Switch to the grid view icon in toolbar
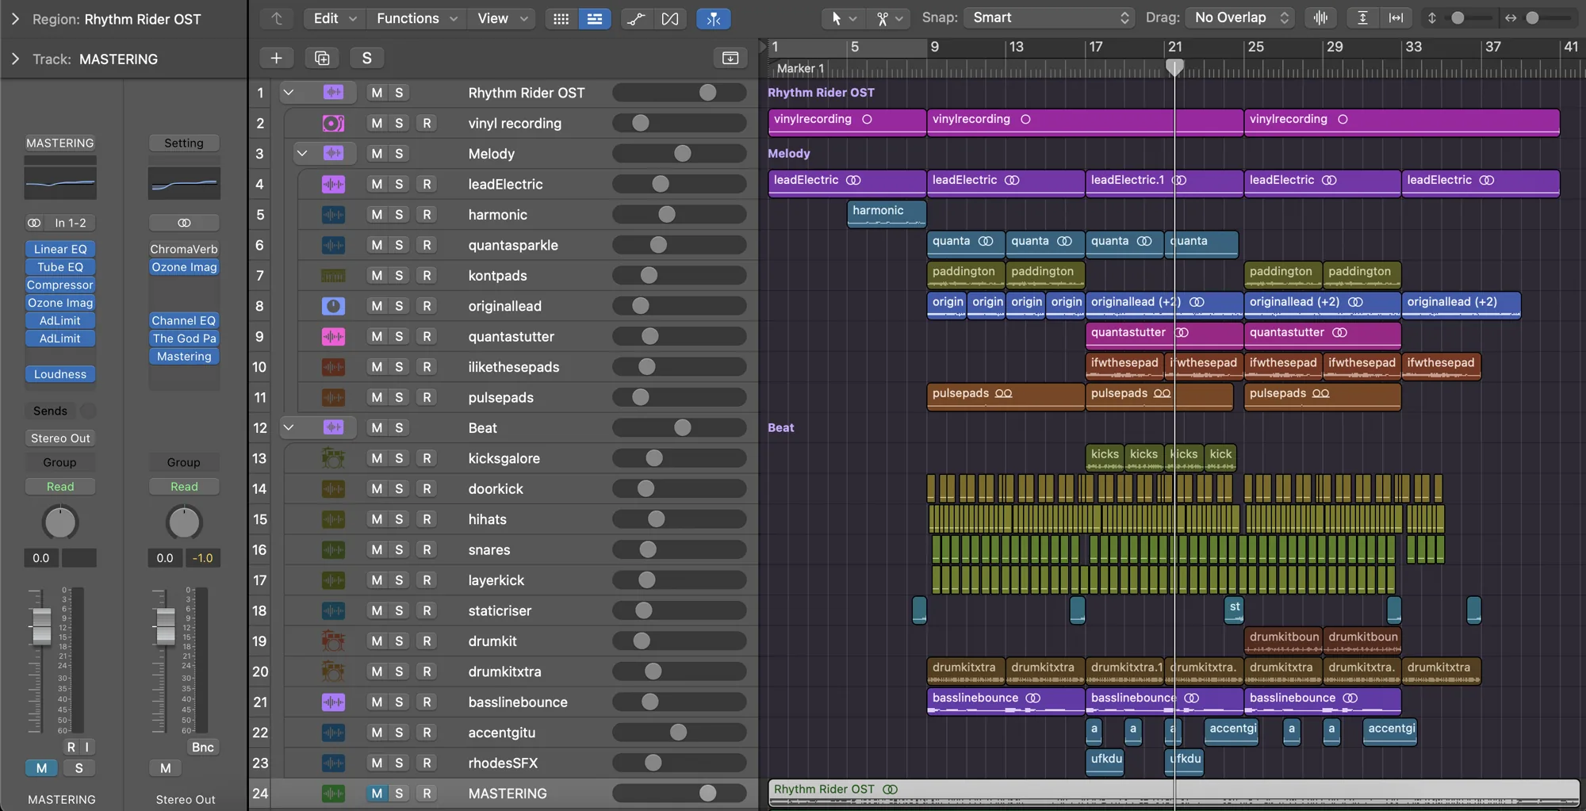 [x=561, y=18]
